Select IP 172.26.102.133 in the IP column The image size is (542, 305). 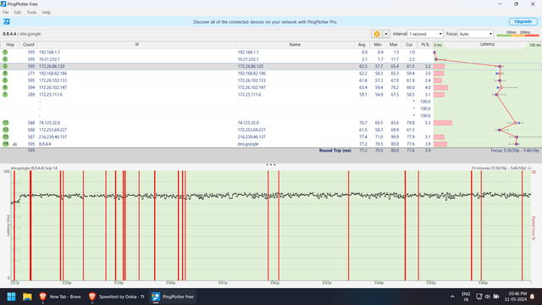tap(53, 80)
